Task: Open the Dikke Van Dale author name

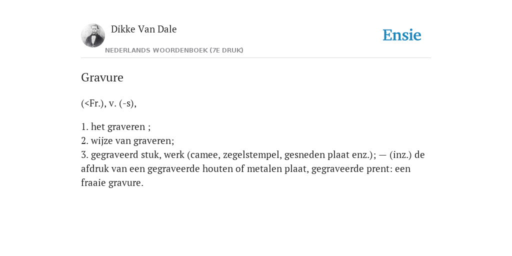Action: pyautogui.click(x=143, y=29)
